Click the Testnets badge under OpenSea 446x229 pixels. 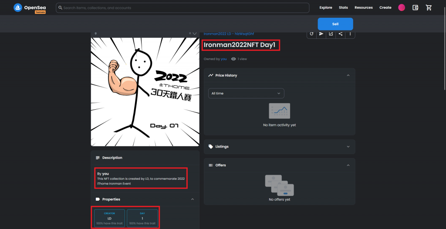[40, 12]
